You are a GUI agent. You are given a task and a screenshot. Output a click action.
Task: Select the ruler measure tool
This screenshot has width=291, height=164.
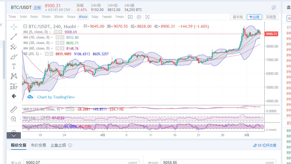[x=14, y=109]
